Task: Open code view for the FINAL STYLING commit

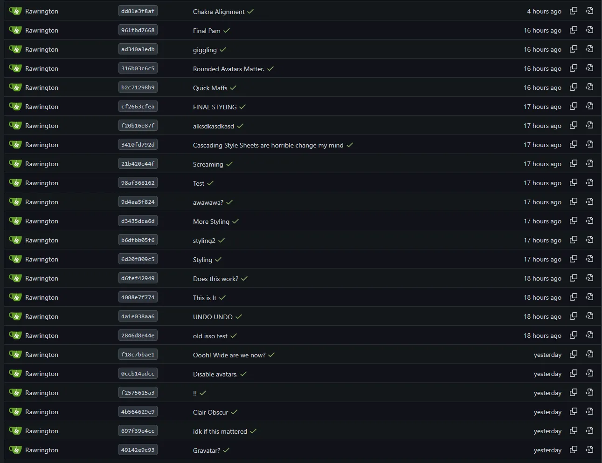Action: [x=589, y=106]
